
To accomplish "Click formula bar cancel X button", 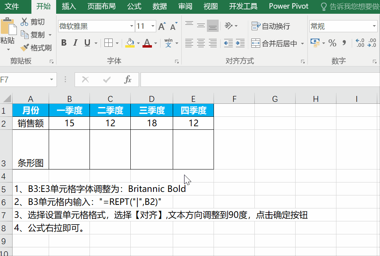I will pos(85,79).
